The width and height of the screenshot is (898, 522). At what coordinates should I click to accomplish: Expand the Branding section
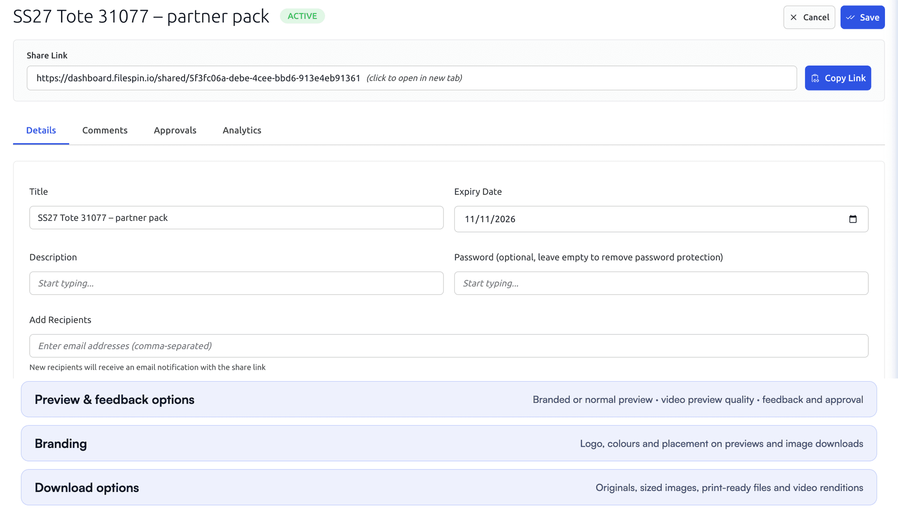[449, 443]
